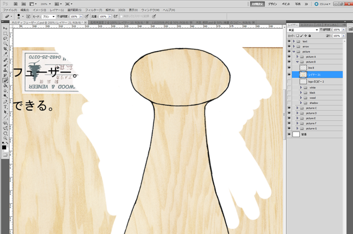
Task: Enable erase to history checkbox
Action: point(121,17)
